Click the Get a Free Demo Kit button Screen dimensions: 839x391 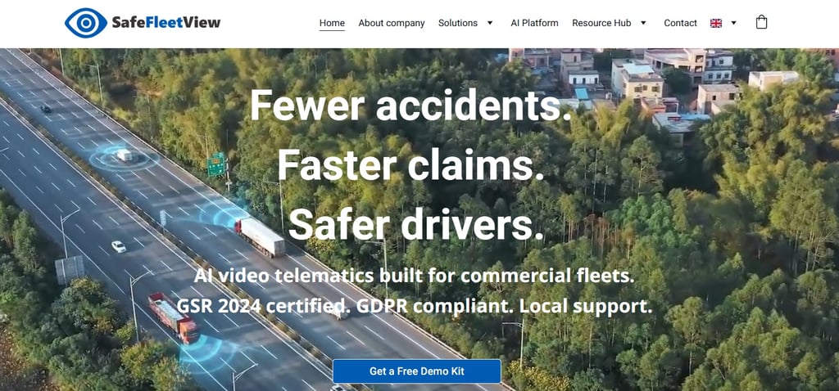[417, 371]
